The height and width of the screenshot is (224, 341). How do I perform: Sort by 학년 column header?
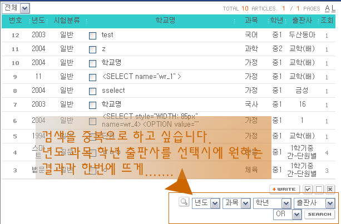click(276, 20)
